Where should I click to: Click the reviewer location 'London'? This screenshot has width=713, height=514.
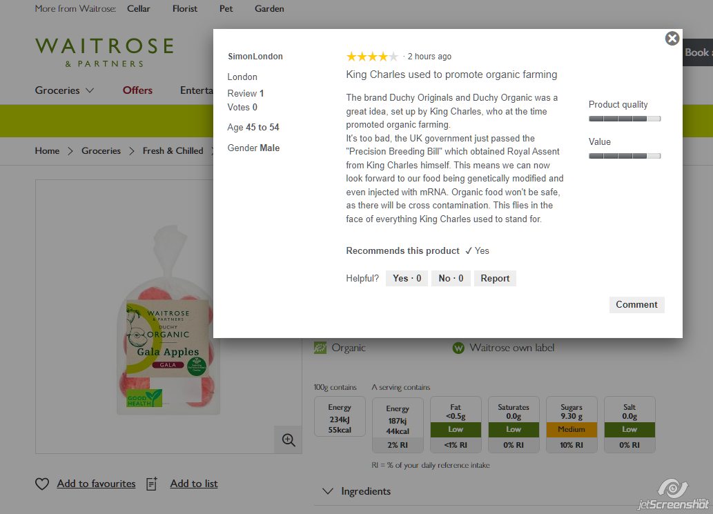[x=242, y=77]
